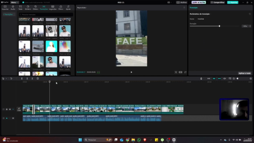254x143 pixels.
Task: Zoom out the timeline
Action: coord(234,79)
